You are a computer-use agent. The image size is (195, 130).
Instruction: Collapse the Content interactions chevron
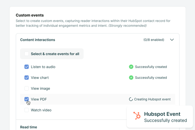(x=172, y=40)
